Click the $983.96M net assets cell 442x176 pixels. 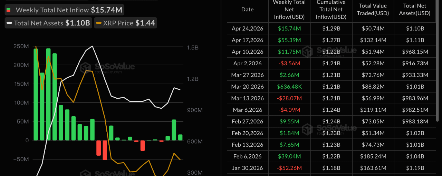pyautogui.click(x=415, y=98)
